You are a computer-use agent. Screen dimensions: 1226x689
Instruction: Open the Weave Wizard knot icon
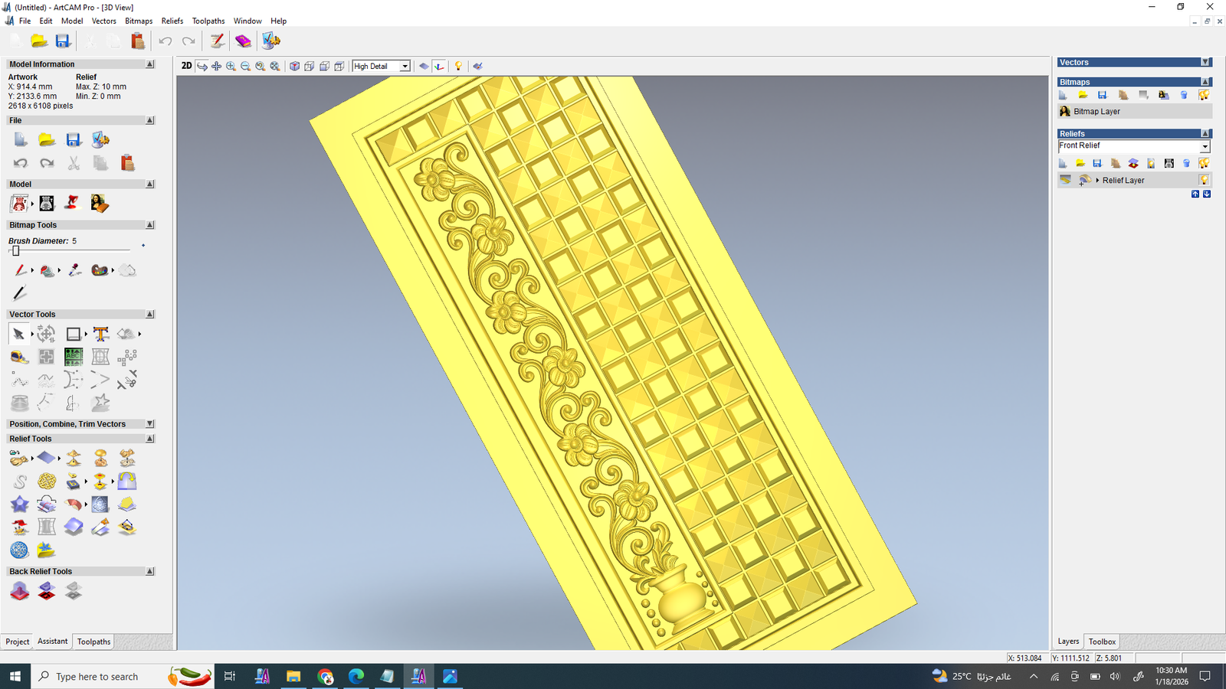coord(47,482)
